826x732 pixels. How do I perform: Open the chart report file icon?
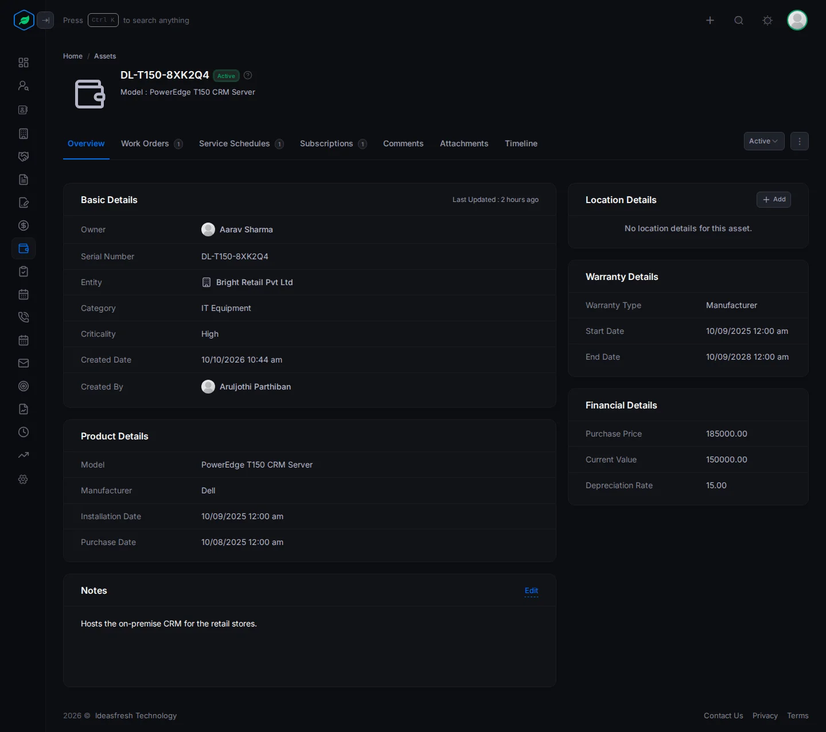point(24,409)
